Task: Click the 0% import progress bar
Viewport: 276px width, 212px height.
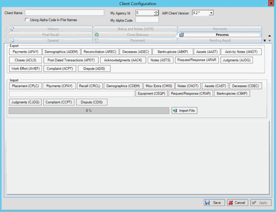Action: [89, 111]
